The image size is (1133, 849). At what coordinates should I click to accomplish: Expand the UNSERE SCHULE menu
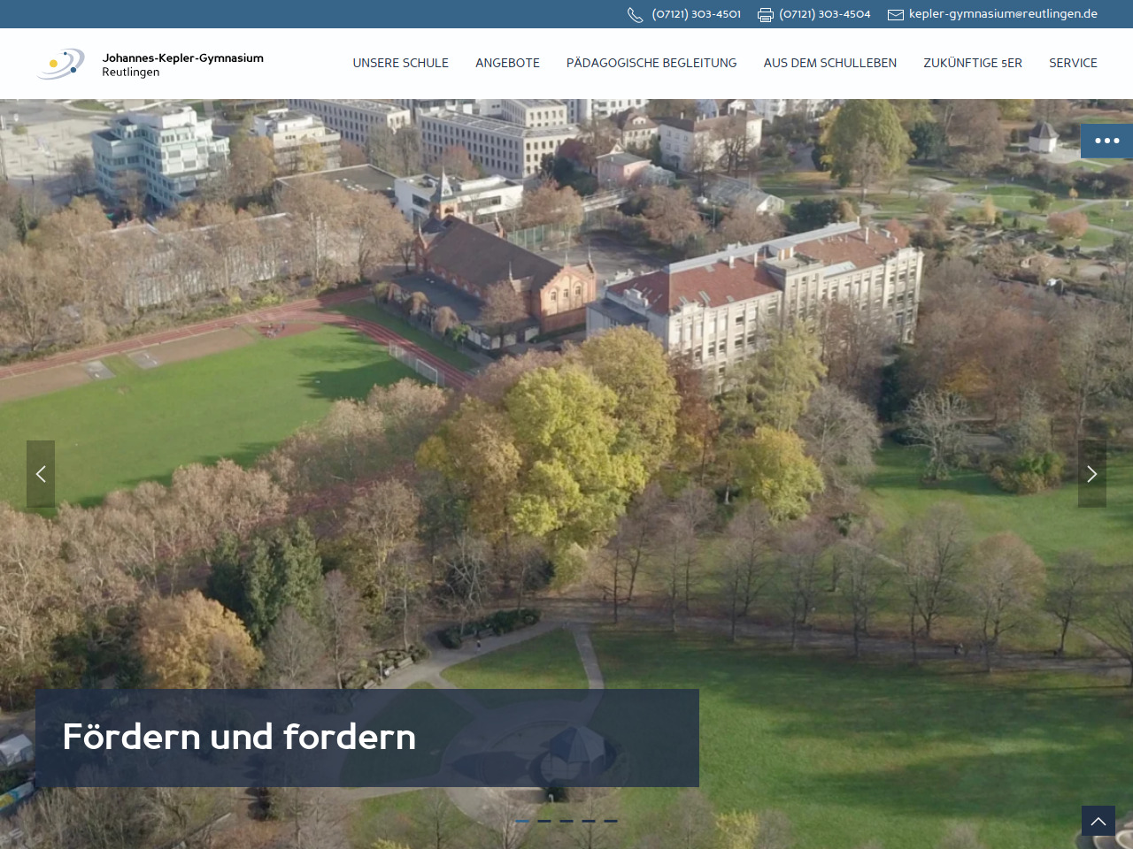pos(400,64)
